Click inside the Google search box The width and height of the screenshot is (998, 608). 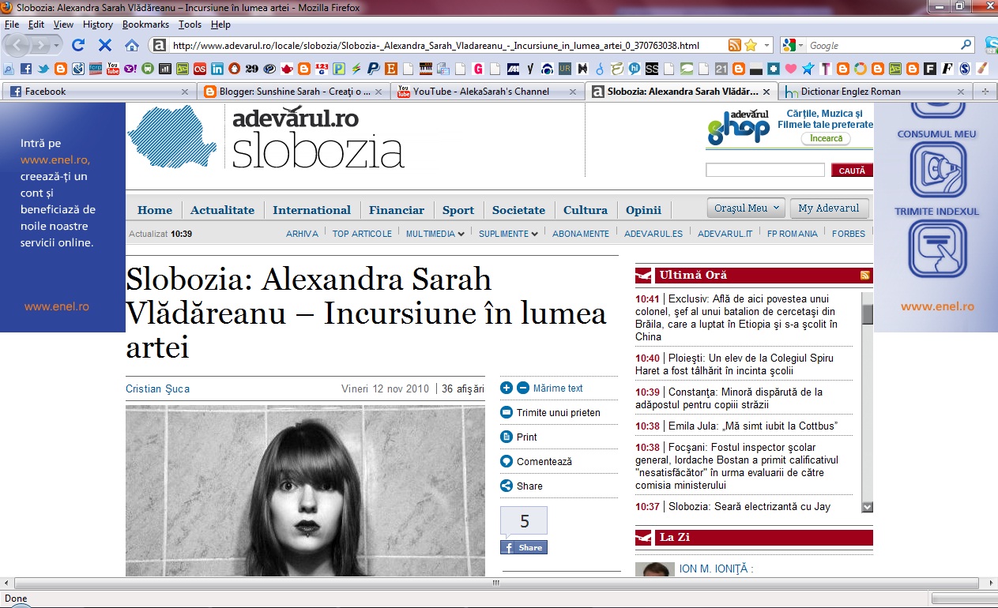883,46
